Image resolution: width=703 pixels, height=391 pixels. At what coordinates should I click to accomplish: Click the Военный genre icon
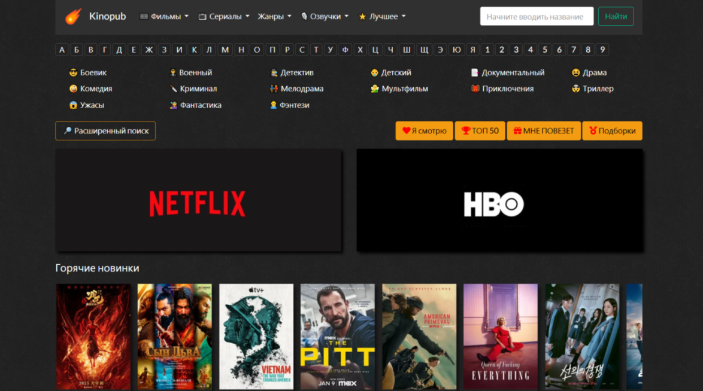click(x=172, y=72)
